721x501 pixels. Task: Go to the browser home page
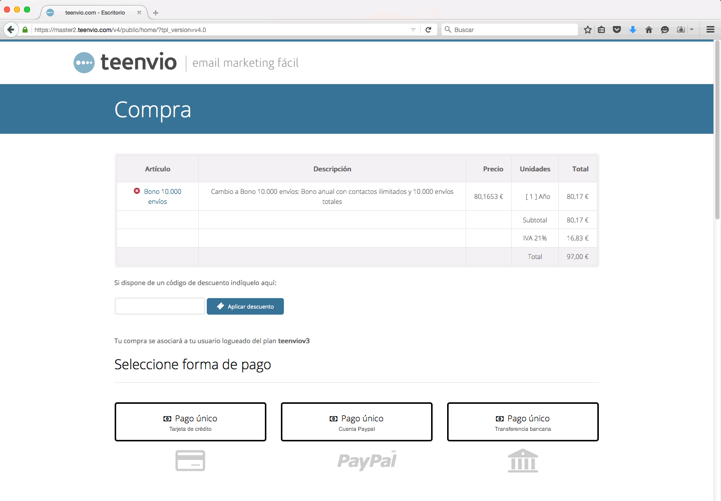point(649,30)
